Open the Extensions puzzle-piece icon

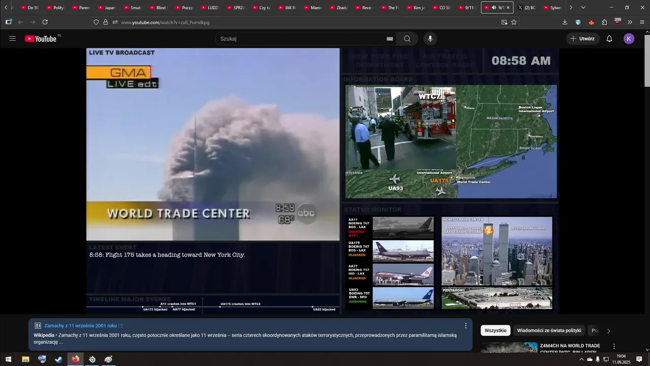604,22
